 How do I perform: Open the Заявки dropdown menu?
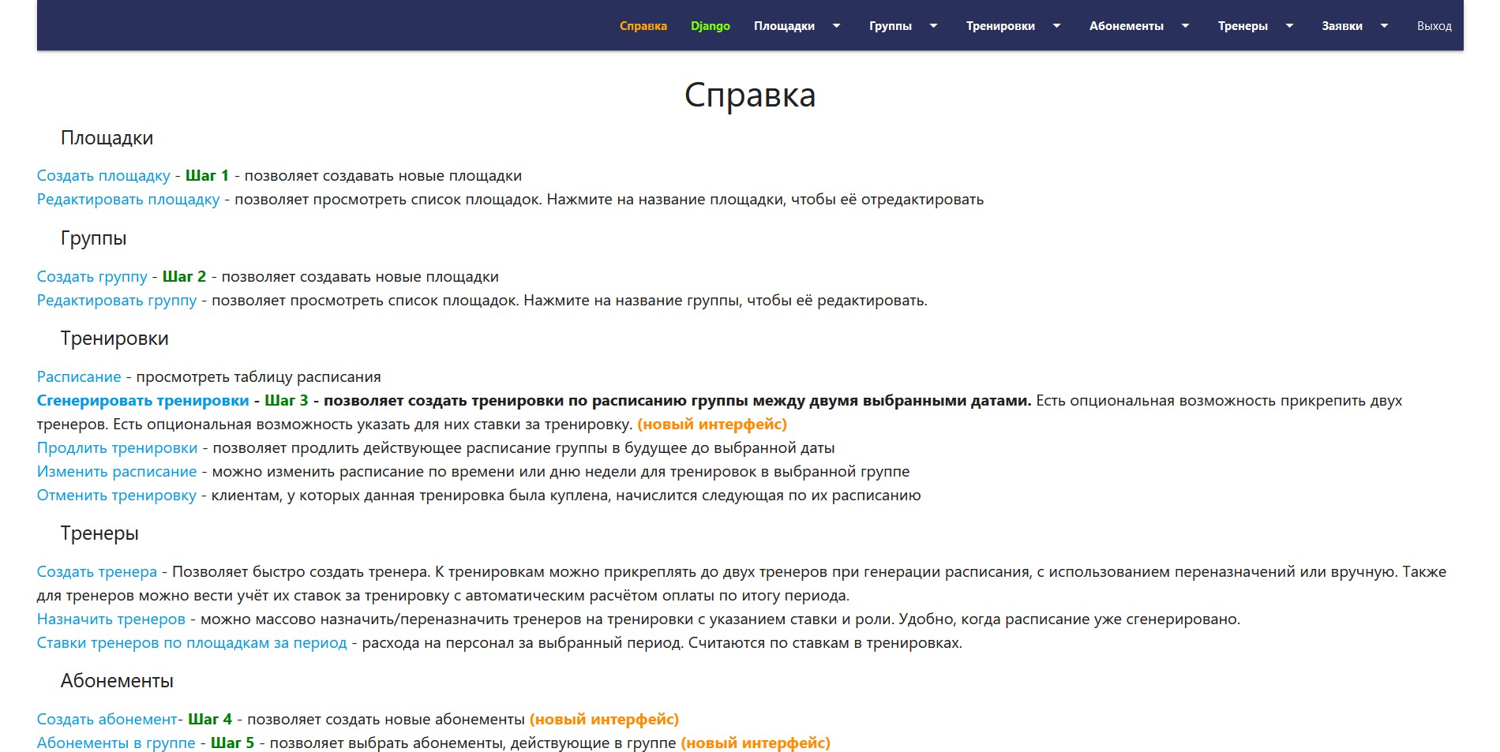point(1354,26)
